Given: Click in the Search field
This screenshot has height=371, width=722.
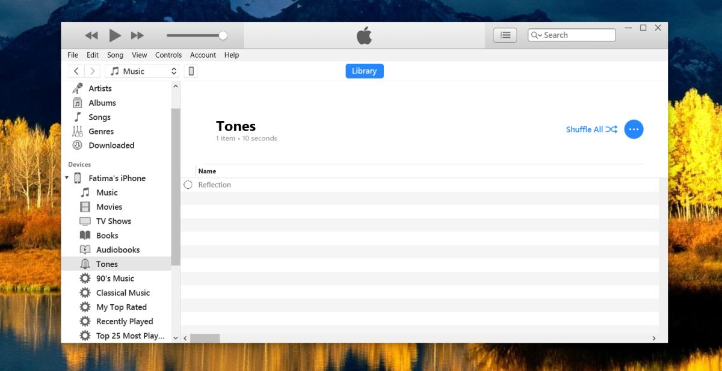Looking at the screenshot, I should pos(572,35).
